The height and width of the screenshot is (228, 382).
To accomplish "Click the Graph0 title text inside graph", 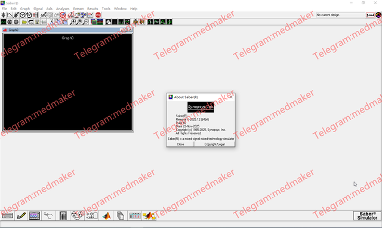I will (x=67, y=38).
